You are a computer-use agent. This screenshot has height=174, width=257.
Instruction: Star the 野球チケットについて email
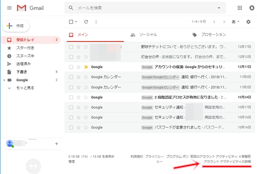78,47
